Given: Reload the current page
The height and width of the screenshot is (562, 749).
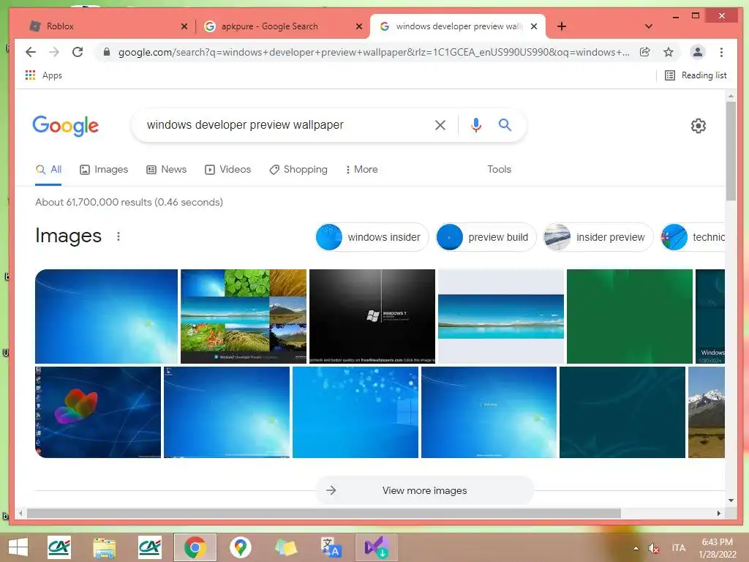Looking at the screenshot, I should 78,52.
